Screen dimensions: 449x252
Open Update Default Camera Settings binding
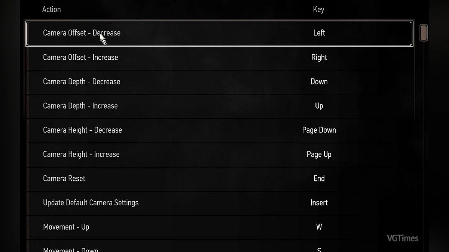pyautogui.click(x=91, y=203)
